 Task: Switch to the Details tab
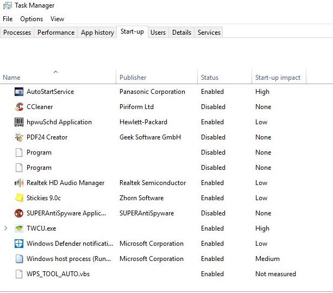[181, 33]
